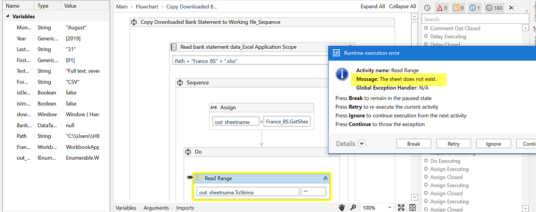Open the Imports tab
Screen dimensions: 536x212
click(x=185, y=208)
